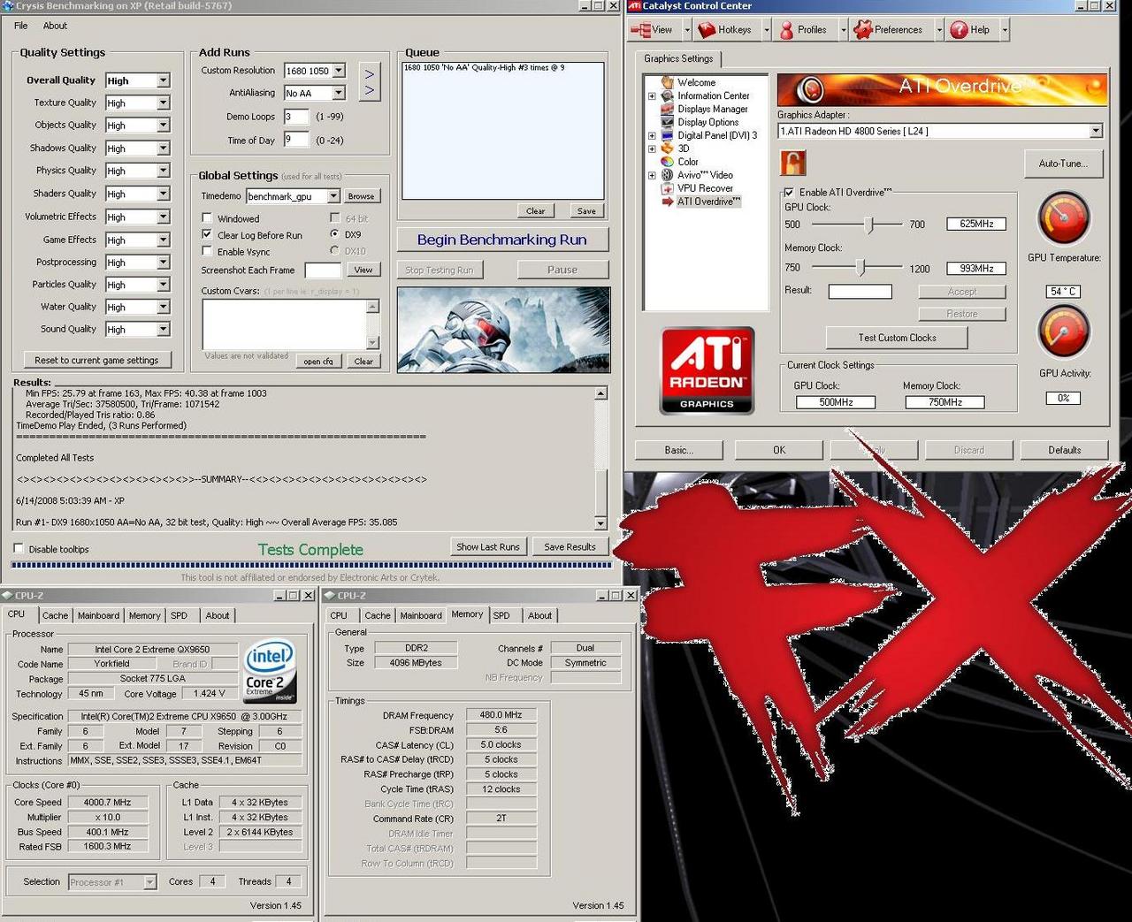Image resolution: width=1132 pixels, height=922 pixels.
Task: Select Color in the graphics settings tree
Action: coord(688,162)
